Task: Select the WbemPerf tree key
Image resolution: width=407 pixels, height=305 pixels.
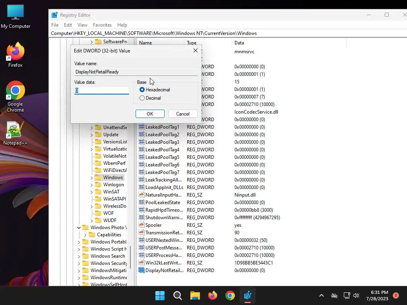Action: pos(114,163)
